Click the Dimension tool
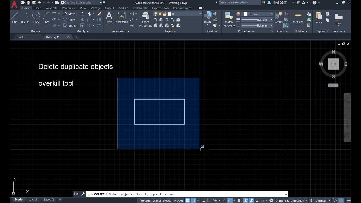 click(x=121, y=17)
